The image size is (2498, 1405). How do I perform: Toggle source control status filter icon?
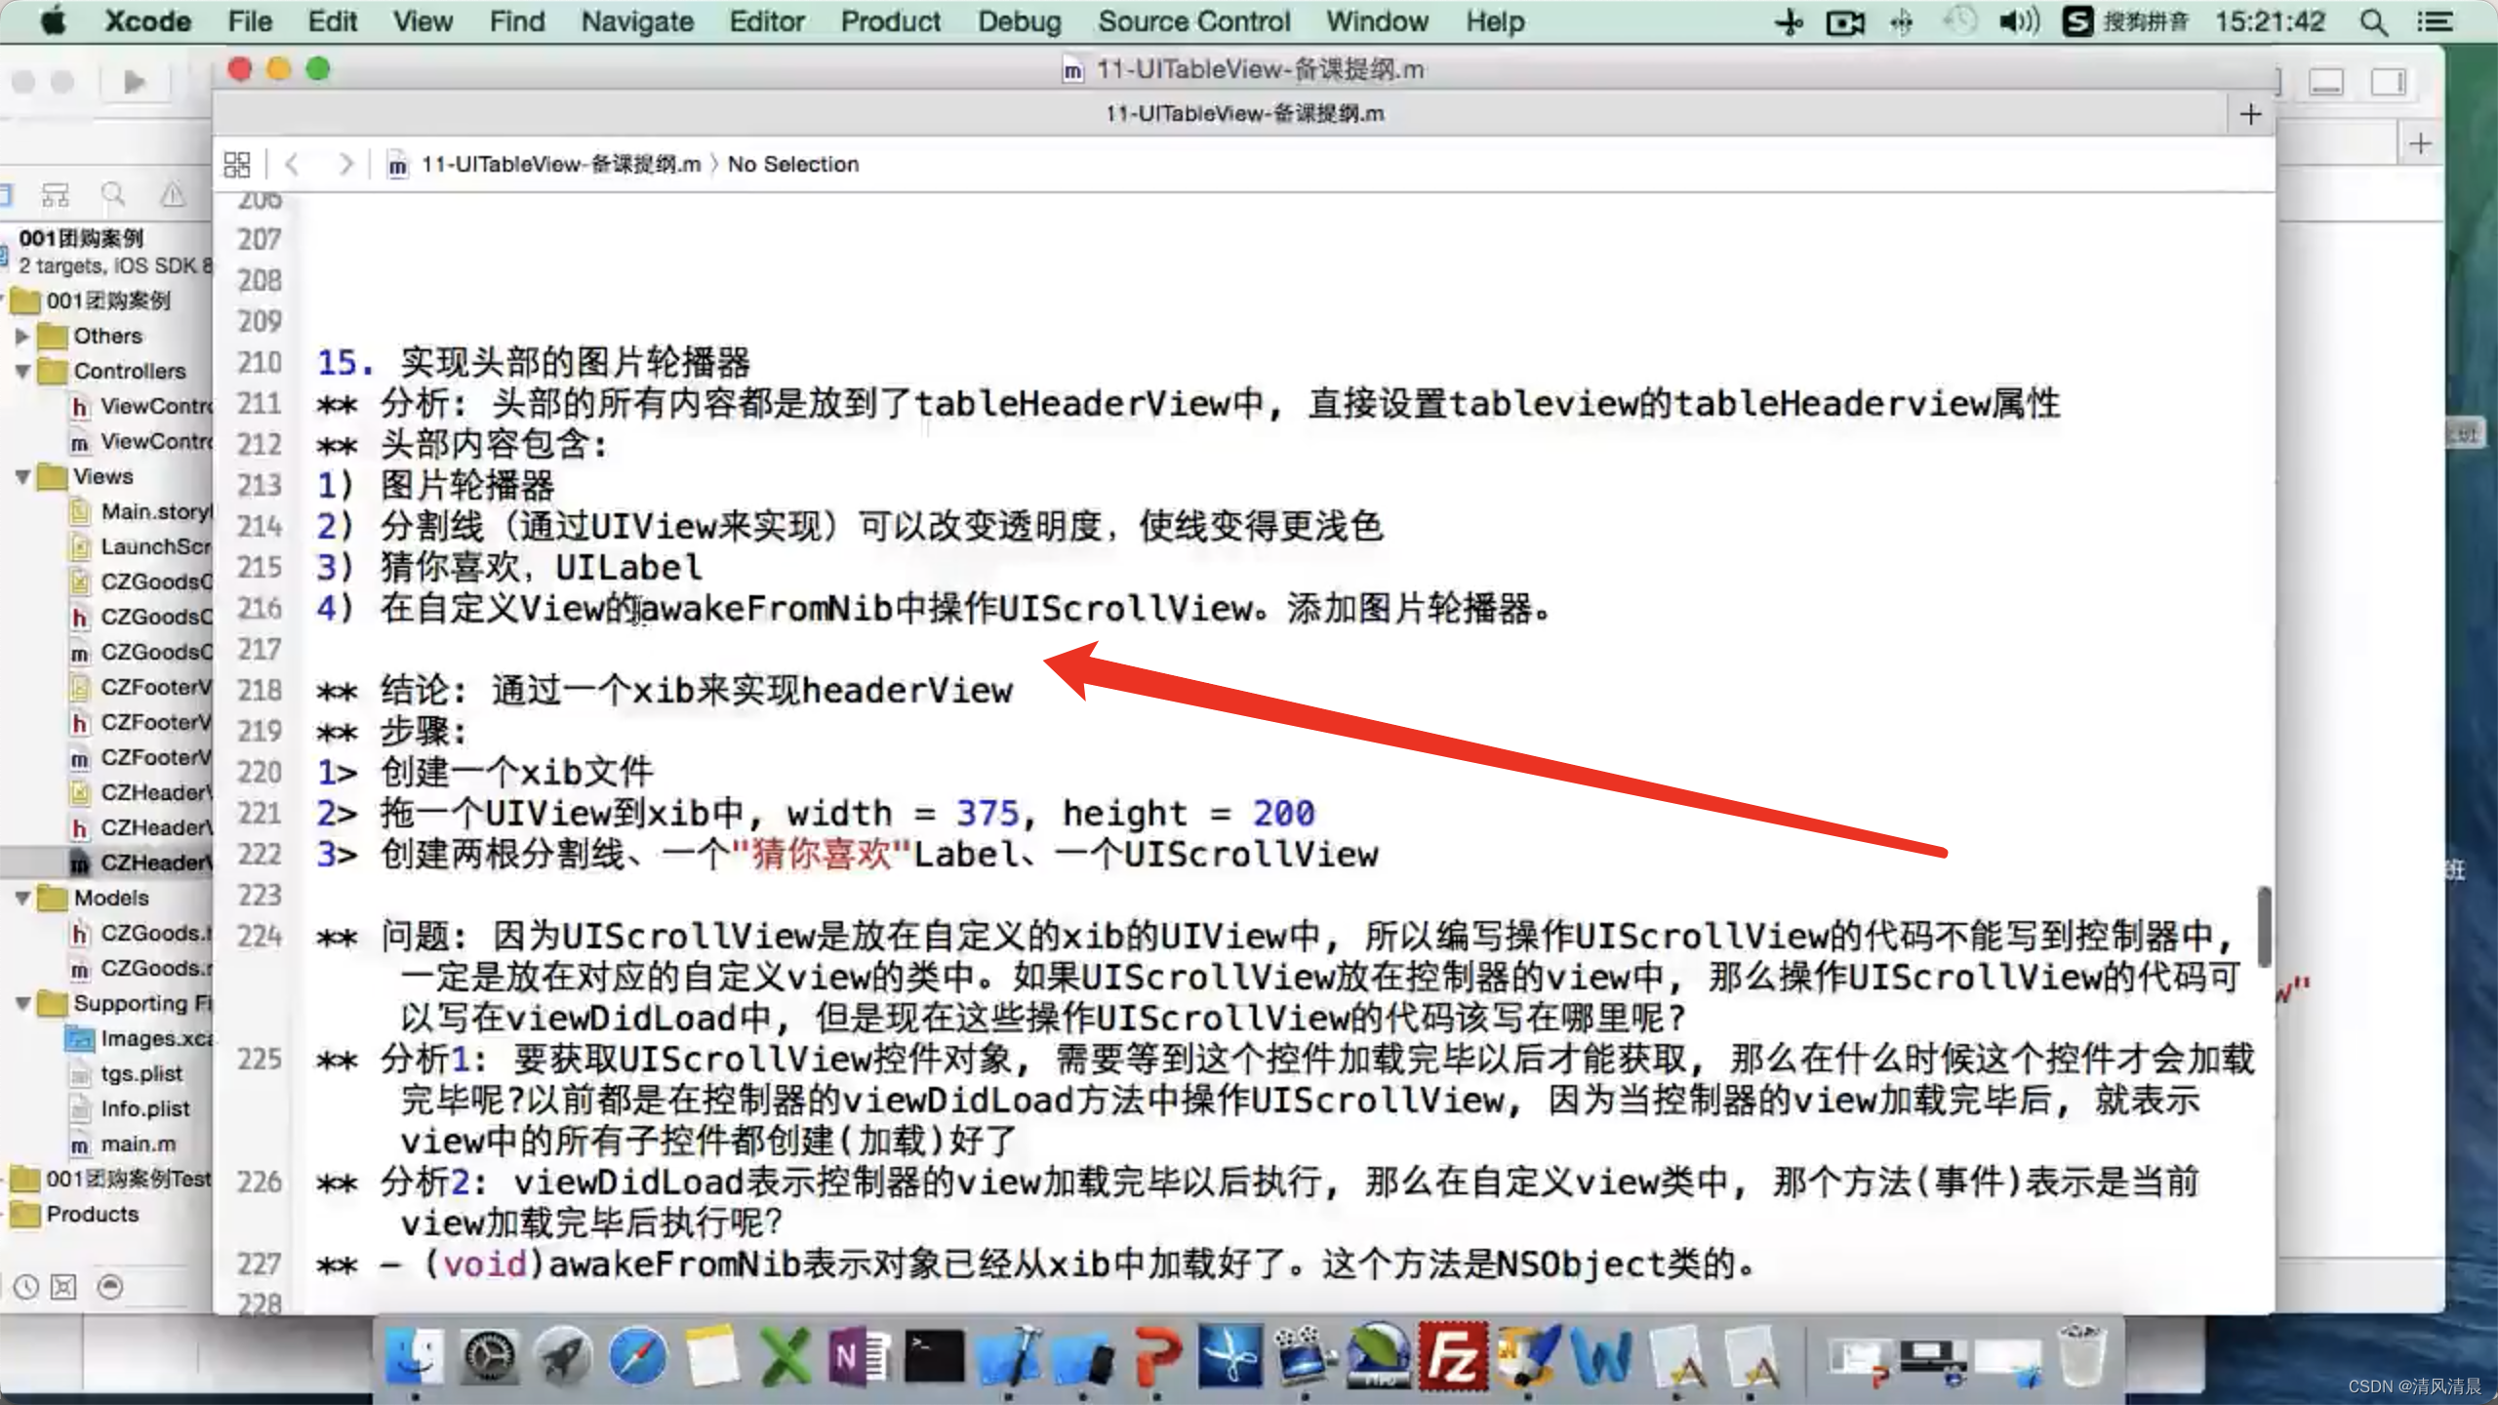point(63,1287)
